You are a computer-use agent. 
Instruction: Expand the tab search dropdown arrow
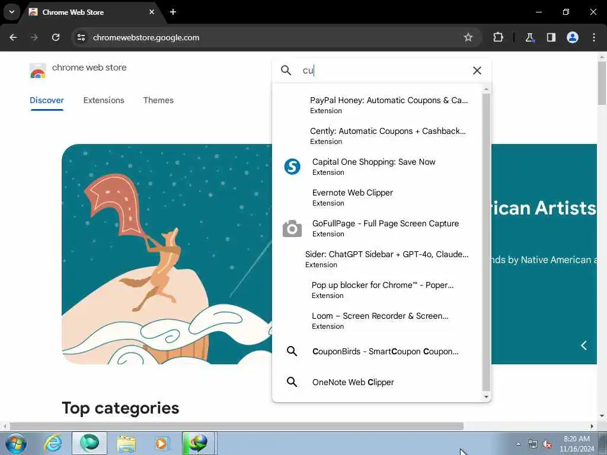pos(12,12)
